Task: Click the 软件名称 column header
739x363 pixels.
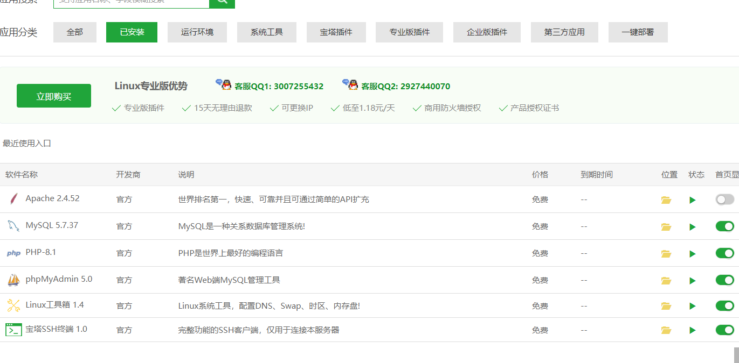Action: coord(22,175)
